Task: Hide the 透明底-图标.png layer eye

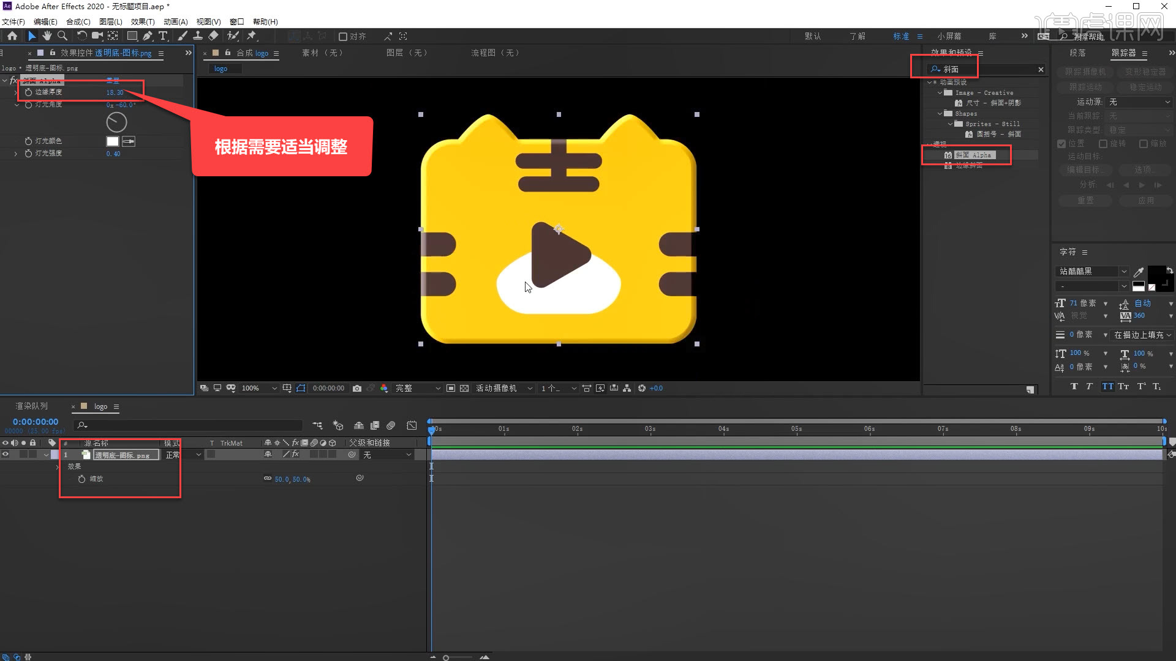Action: (x=6, y=455)
